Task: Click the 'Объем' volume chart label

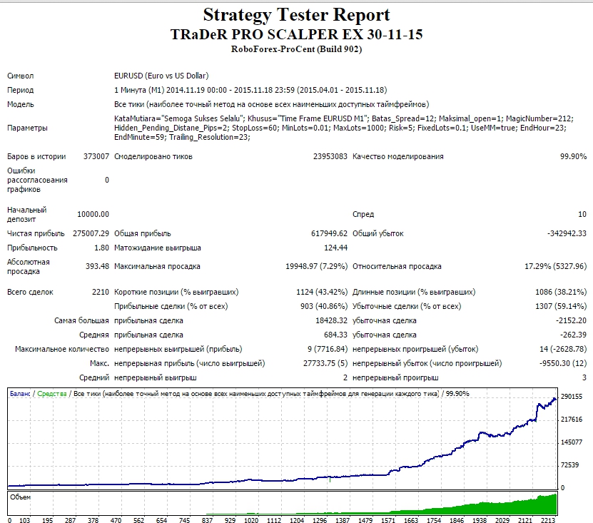Action: (20, 497)
